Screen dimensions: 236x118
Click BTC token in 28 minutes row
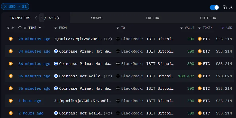point(206,39)
